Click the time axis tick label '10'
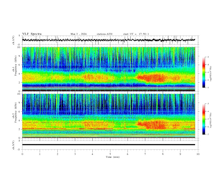The width and height of the screenshot is (223, 173). [x=198, y=154]
